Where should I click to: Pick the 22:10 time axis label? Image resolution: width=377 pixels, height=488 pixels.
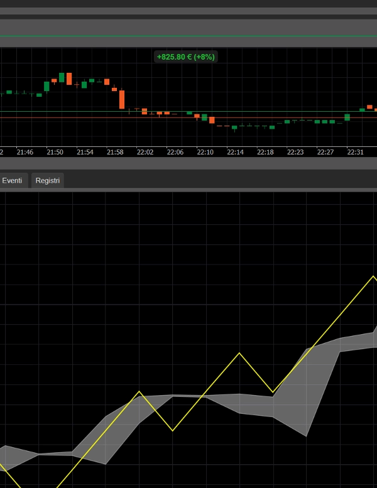coord(205,152)
